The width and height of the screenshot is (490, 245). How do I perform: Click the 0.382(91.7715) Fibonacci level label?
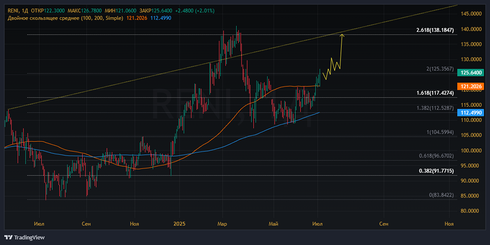click(437, 171)
